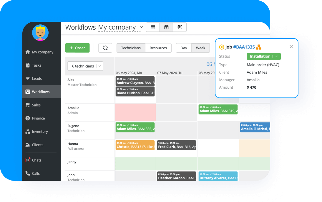Switch to the calendar view icon

[x=166, y=27]
